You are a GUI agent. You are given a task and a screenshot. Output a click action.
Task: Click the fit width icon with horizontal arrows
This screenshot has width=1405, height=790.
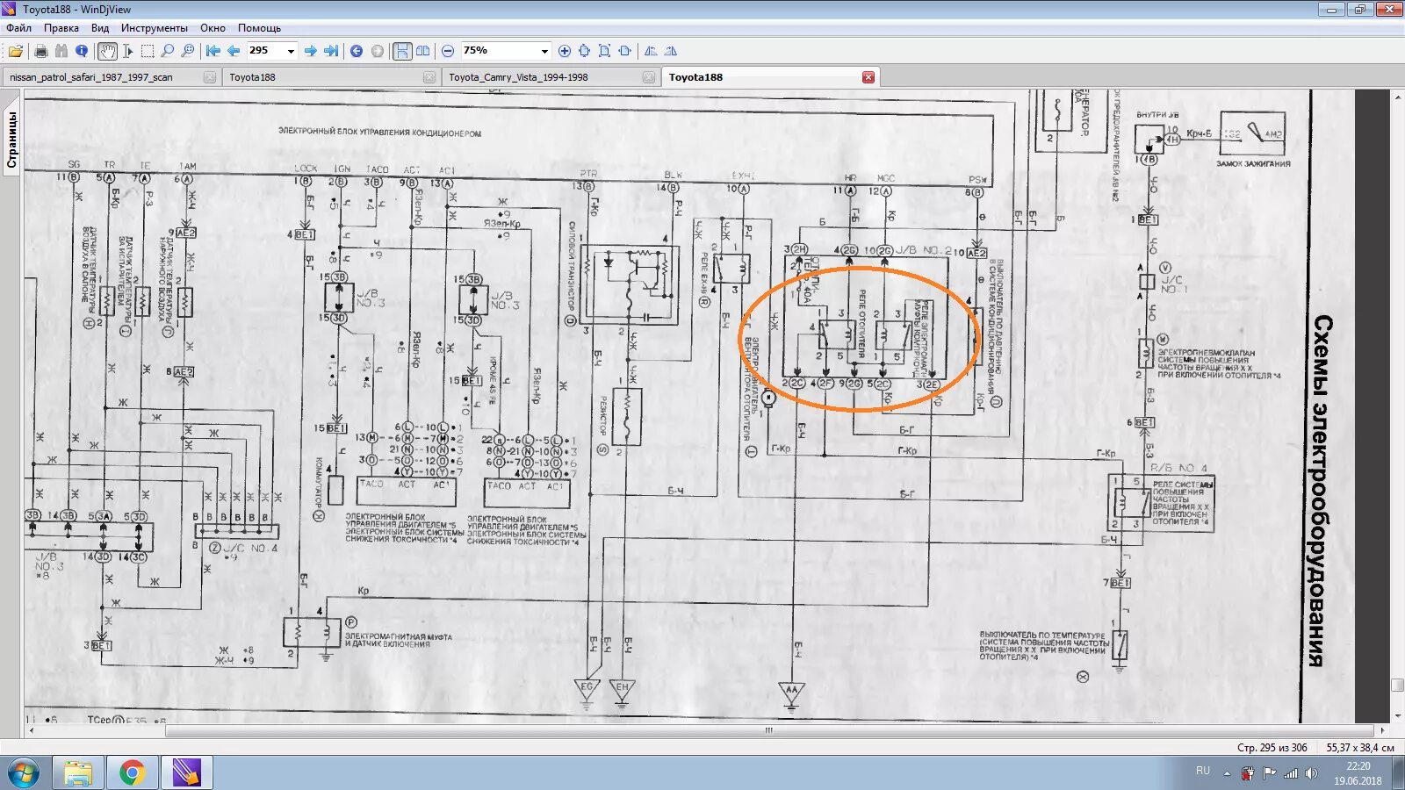tap(624, 51)
